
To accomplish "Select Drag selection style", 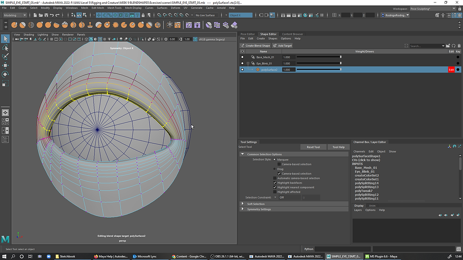I will coord(274,169).
